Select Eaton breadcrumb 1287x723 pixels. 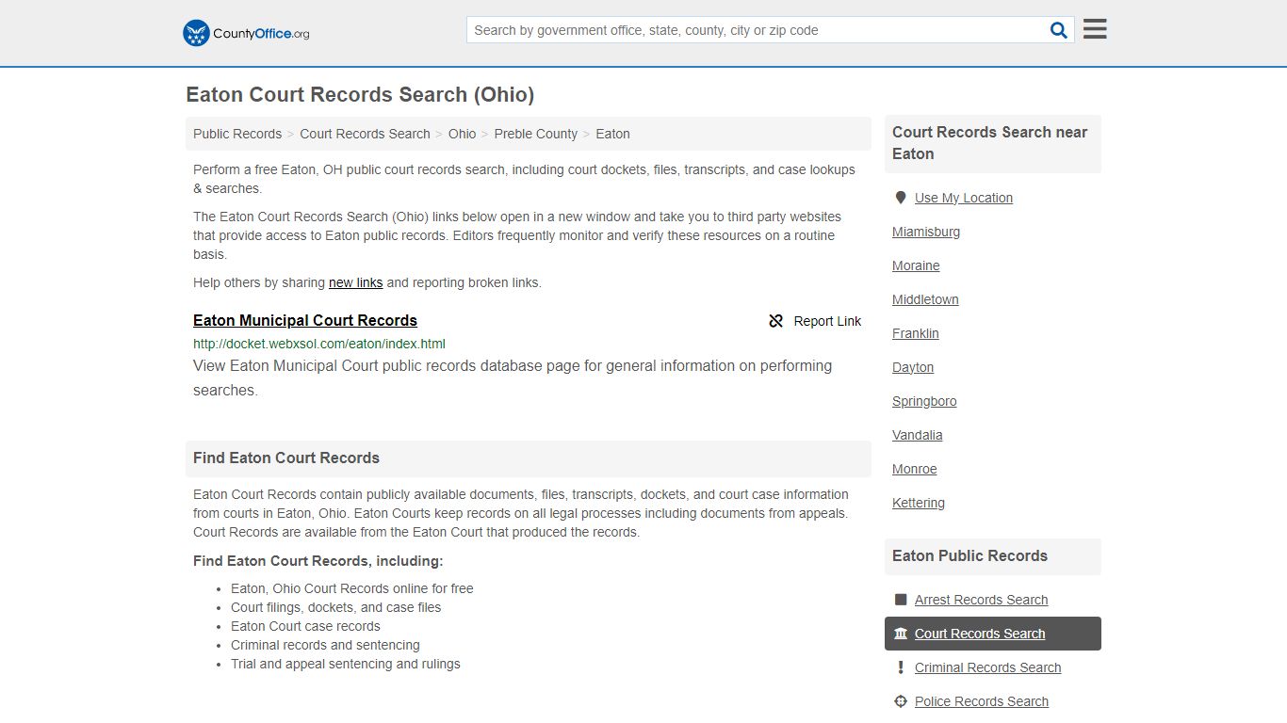pyautogui.click(x=612, y=134)
